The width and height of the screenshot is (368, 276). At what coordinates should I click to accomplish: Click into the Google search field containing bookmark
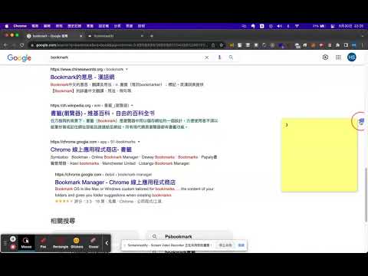coord(125,58)
